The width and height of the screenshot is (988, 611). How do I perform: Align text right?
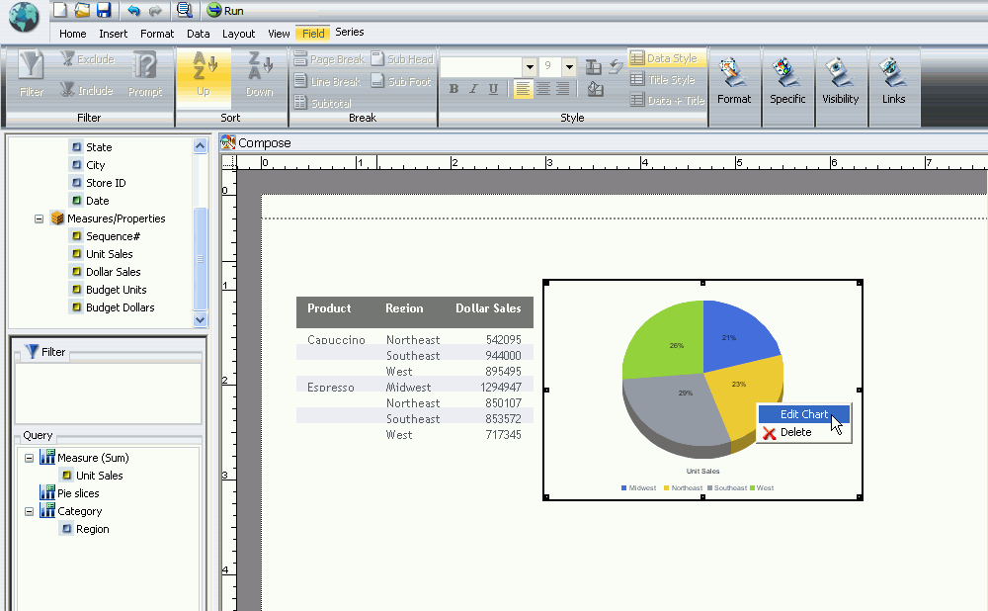point(563,89)
